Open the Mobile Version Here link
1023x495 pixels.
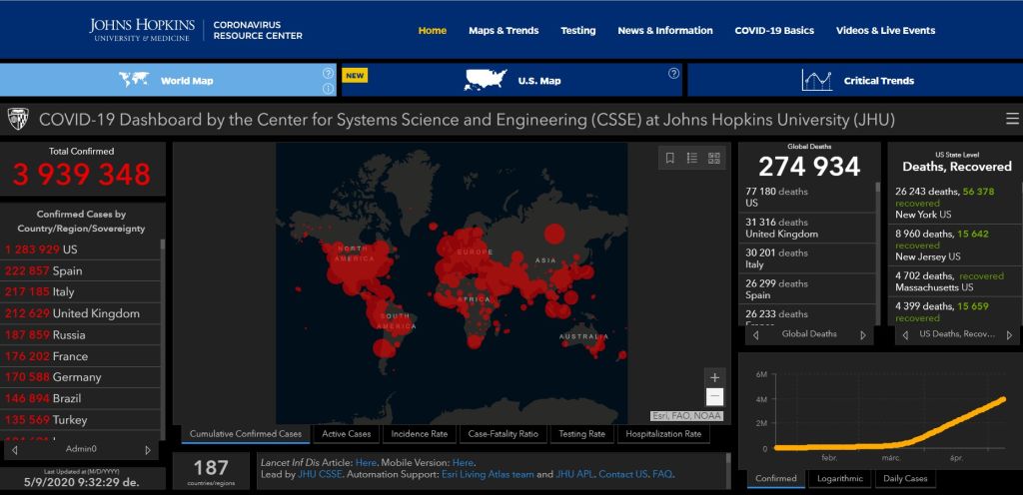click(463, 462)
